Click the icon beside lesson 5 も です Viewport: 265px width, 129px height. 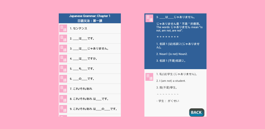pyautogui.click(x=63, y=69)
